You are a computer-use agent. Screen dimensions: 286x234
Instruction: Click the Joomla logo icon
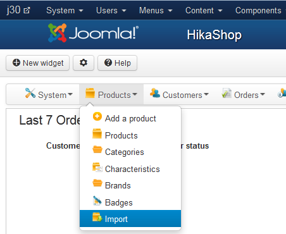coord(58,33)
